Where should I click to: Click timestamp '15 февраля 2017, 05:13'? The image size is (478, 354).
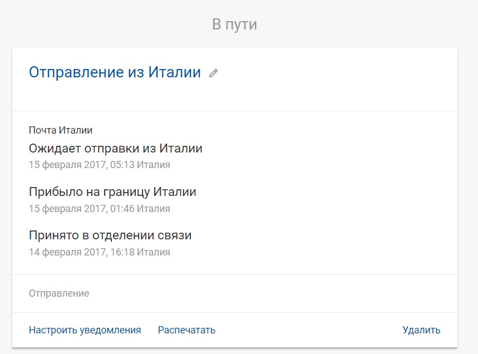point(81,165)
